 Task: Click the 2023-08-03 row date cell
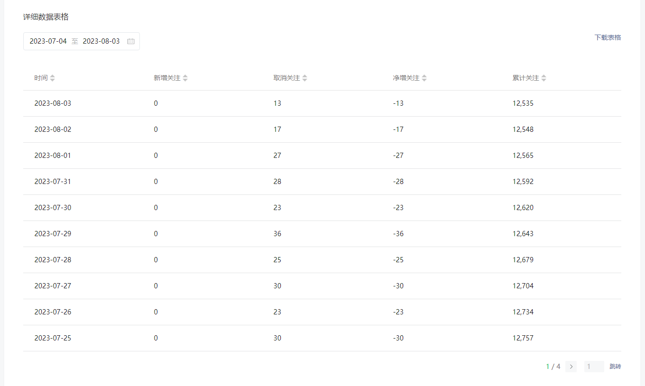click(53, 103)
